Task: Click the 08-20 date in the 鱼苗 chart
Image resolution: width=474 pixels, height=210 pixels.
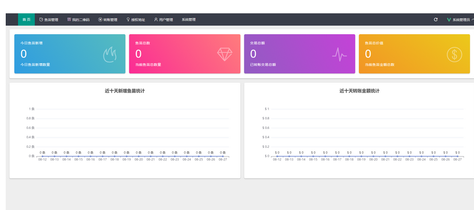Action: [x=139, y=159]
